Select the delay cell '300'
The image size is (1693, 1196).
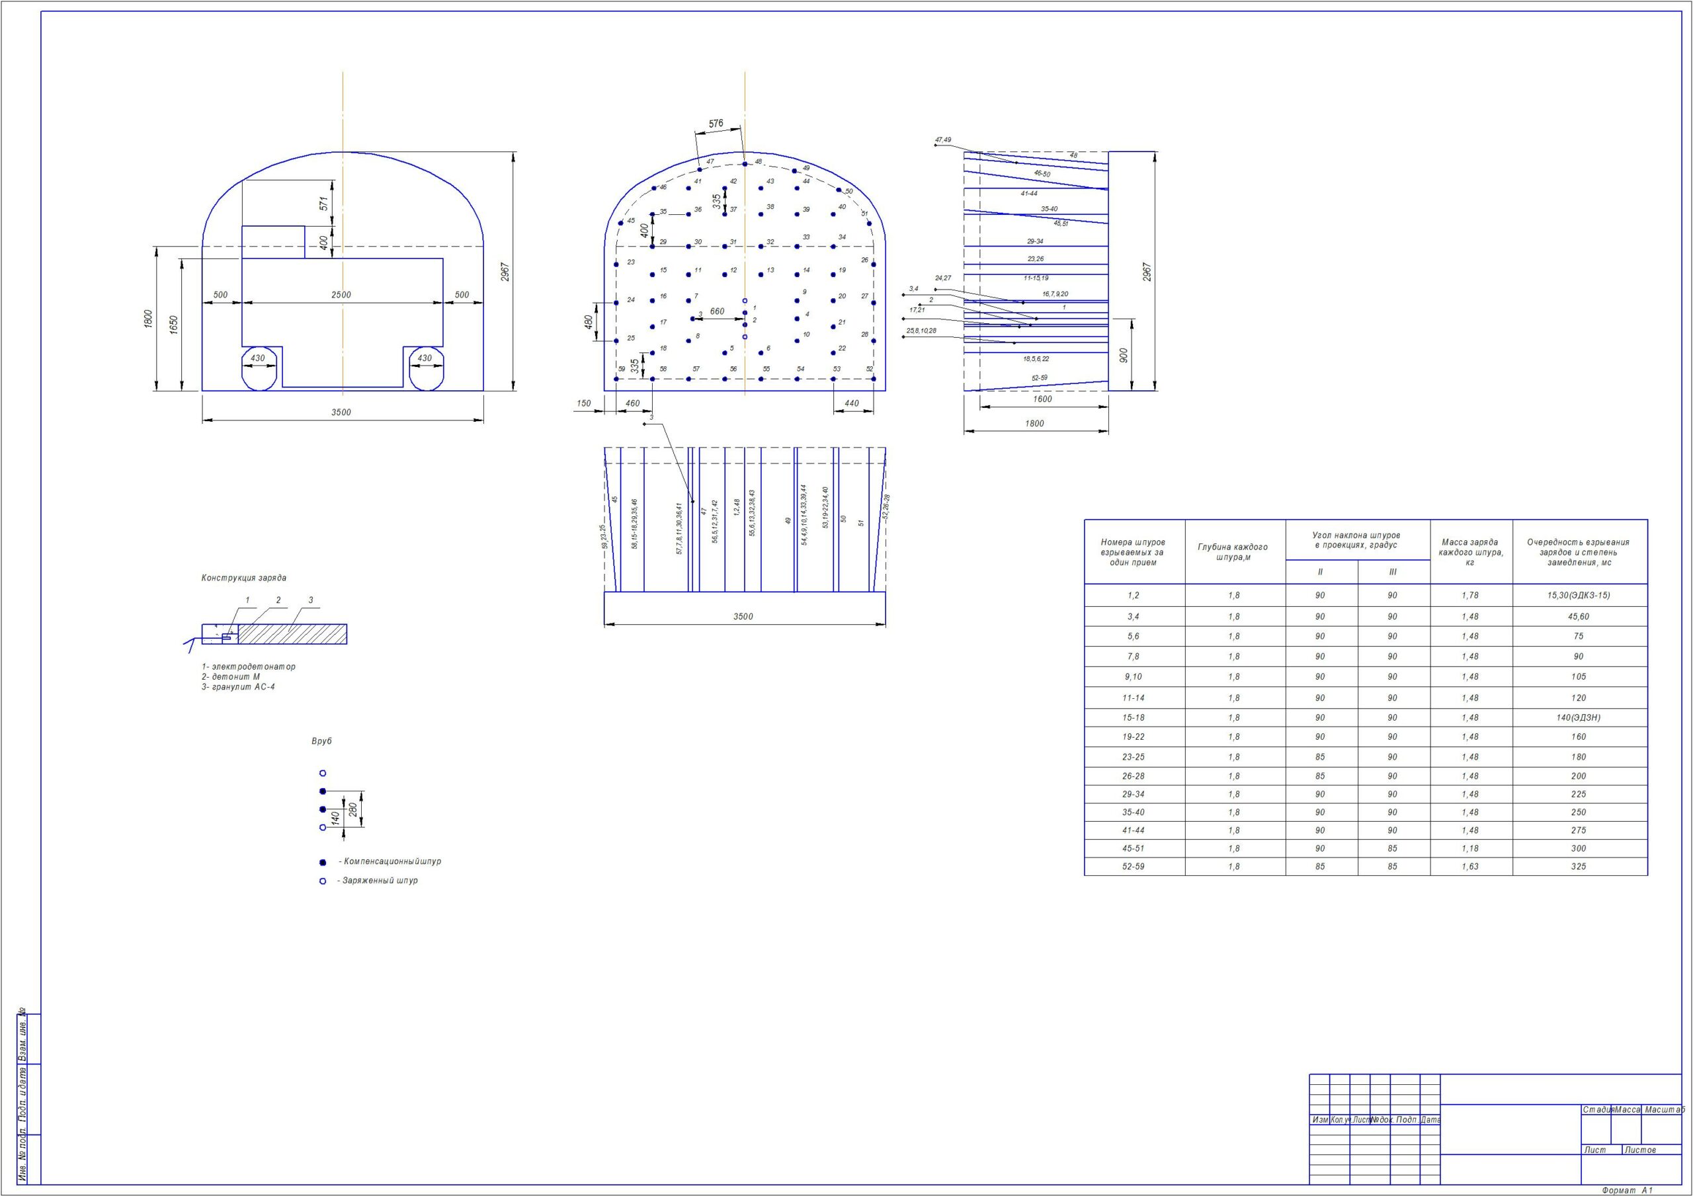[1579, 848]
